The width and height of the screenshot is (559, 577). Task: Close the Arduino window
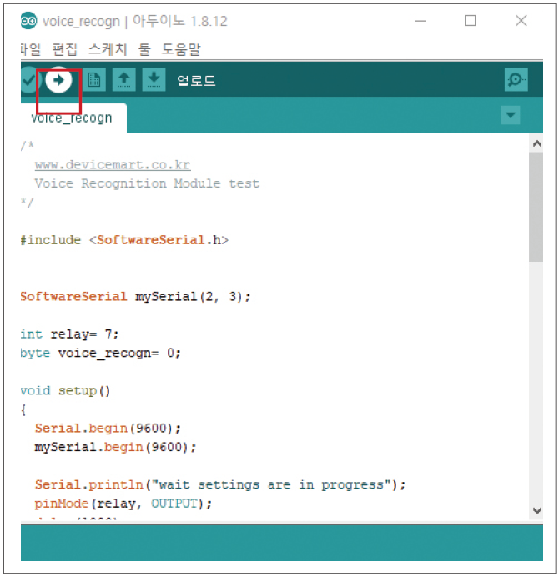click(x=521, y=21)
